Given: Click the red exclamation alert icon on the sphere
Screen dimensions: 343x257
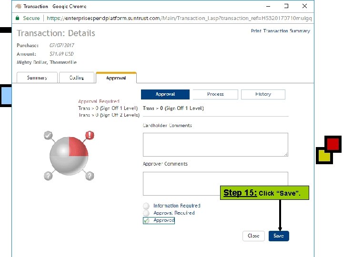Looking at the screenshot, I should click(x=90, y=135).
